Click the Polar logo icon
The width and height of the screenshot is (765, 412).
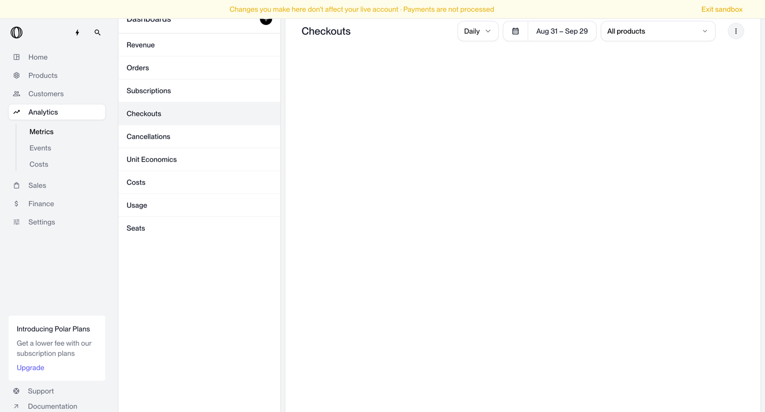17,32
